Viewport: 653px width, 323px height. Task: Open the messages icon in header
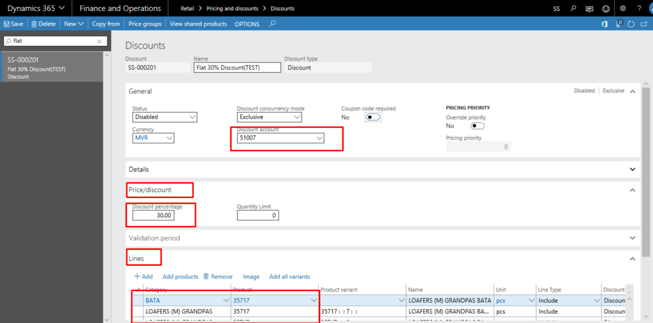[x=589, y=8]
